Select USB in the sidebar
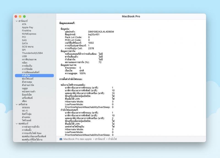Viewport: 220px width, 158px height. 24,56
